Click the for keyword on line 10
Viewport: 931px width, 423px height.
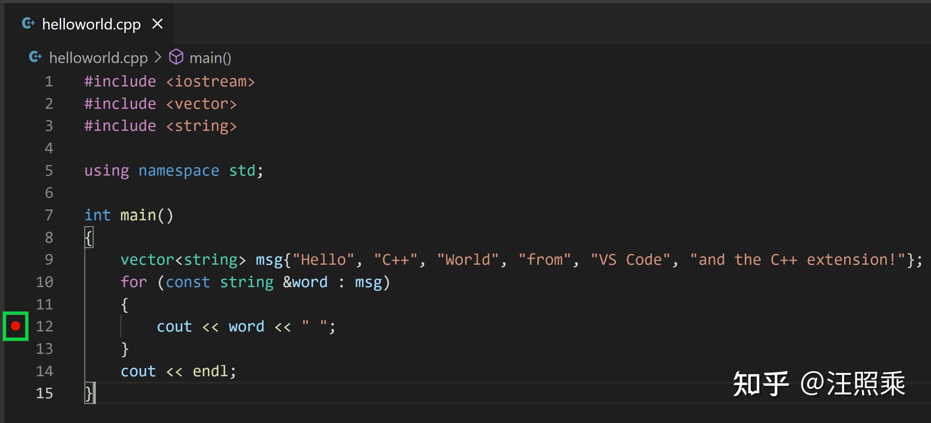[x=133, y=282]
